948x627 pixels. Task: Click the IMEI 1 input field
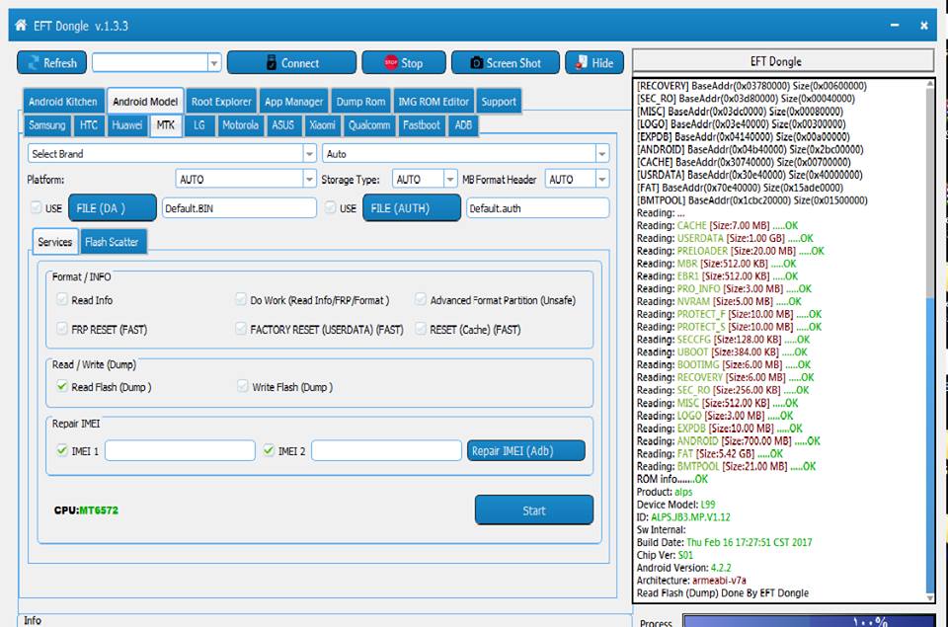pos(180,450)
